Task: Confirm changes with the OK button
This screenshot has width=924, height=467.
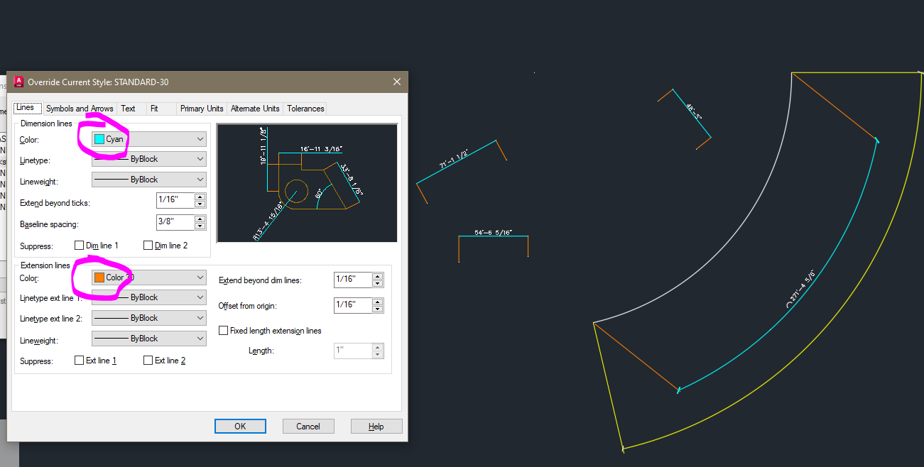Action: 240,426
